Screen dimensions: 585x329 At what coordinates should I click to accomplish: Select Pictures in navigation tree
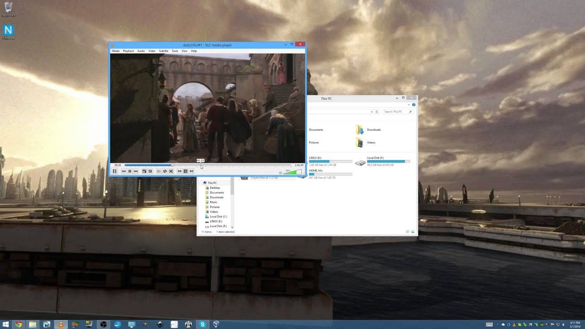click(x=215, y=207)
